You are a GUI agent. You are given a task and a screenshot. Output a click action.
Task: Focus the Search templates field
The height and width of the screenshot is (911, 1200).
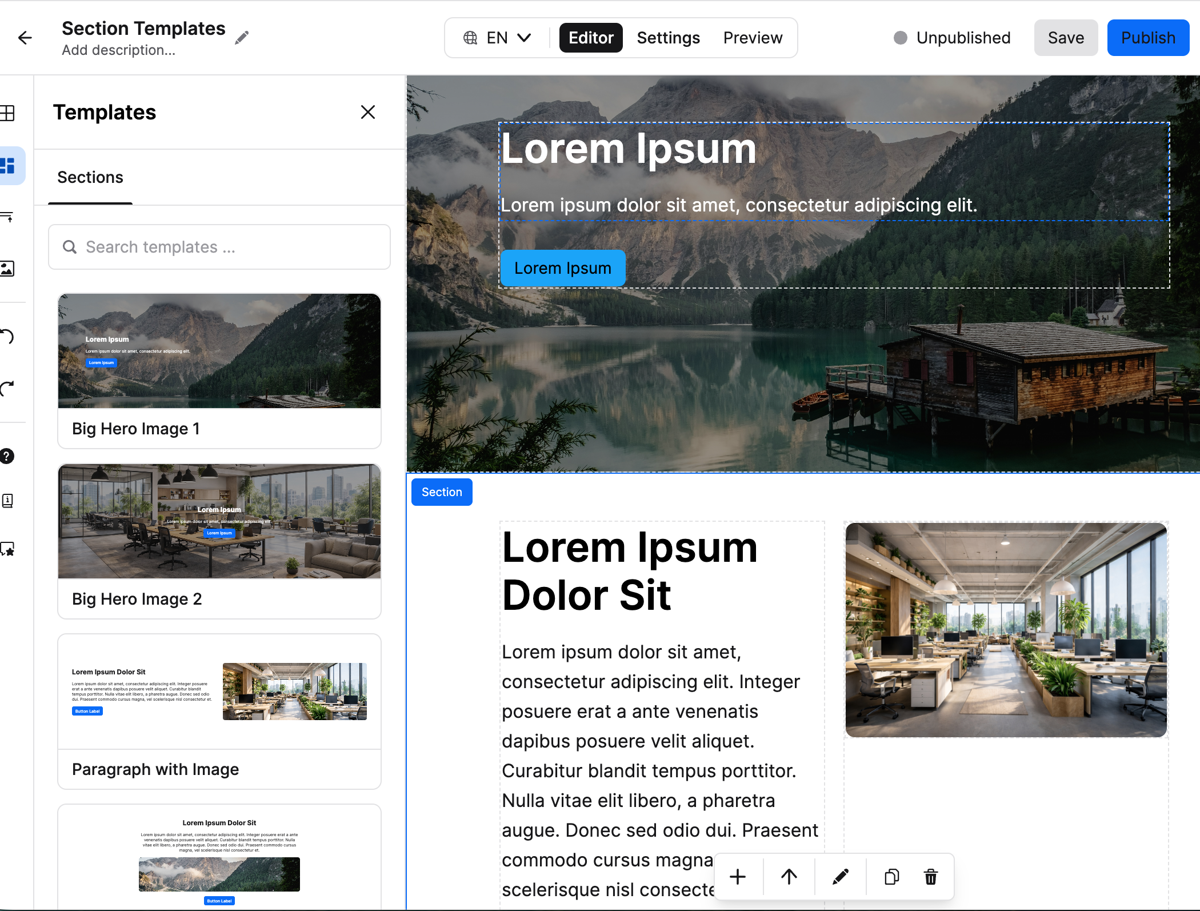tap(219, 247)
